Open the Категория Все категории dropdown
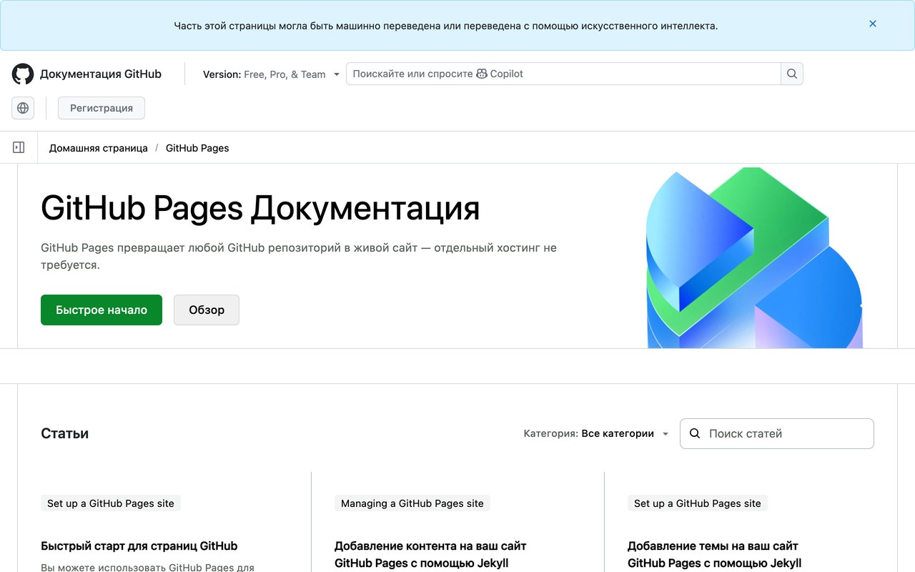This screenshot has height=572, width=915. tap(596, 433)
